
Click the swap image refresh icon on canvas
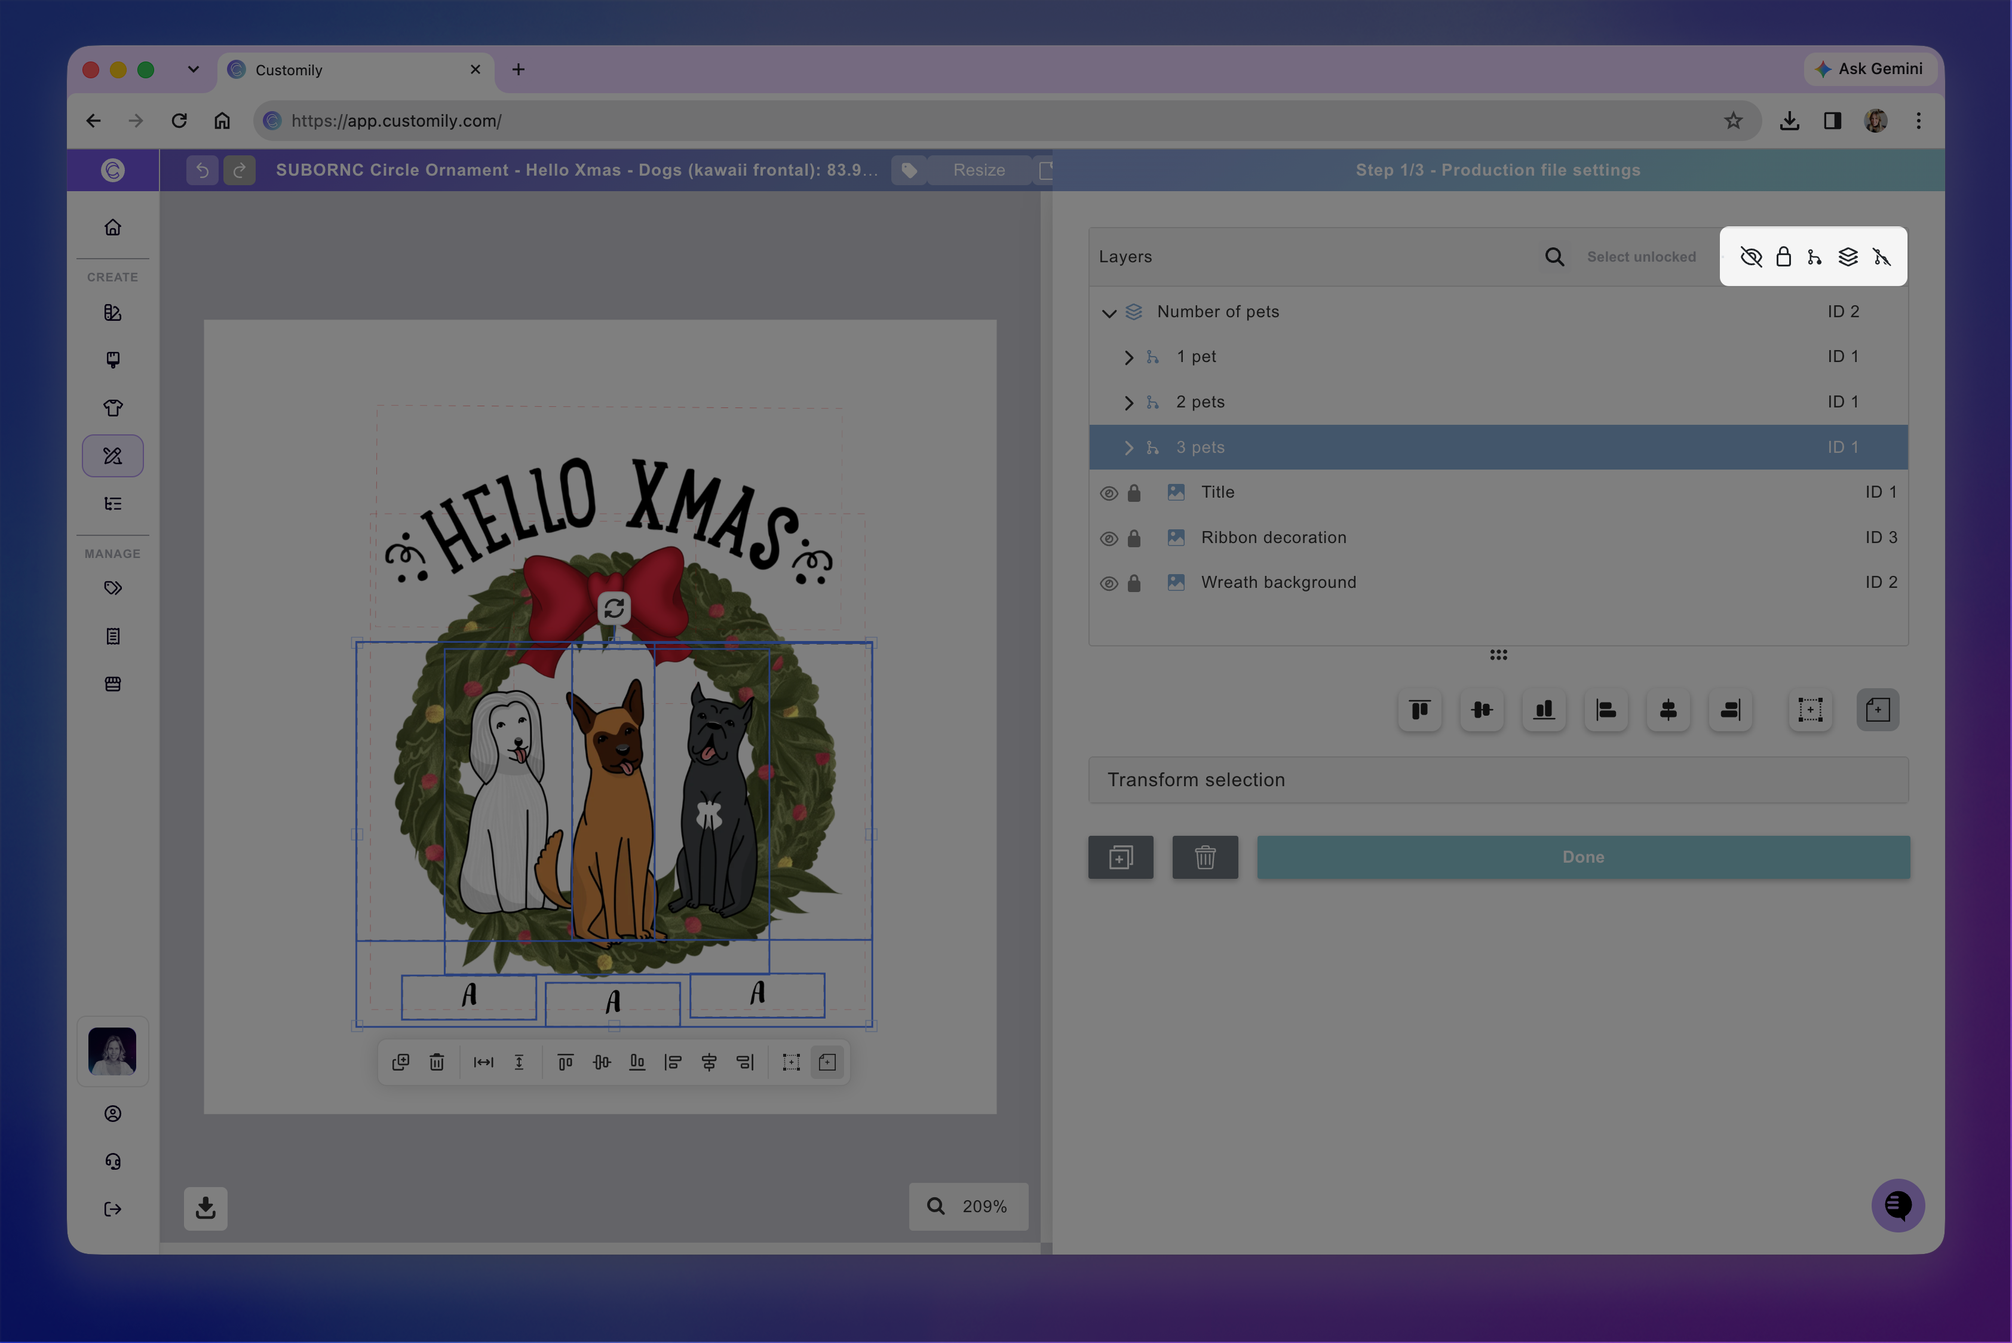[x=614, y=608]
